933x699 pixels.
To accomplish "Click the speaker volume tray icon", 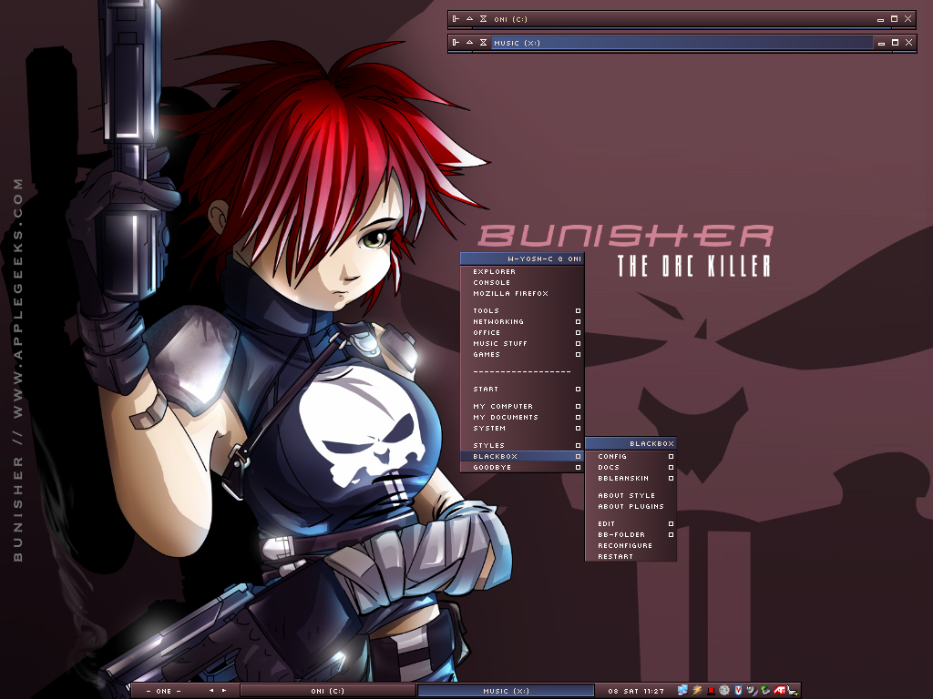I will [752, 691].
